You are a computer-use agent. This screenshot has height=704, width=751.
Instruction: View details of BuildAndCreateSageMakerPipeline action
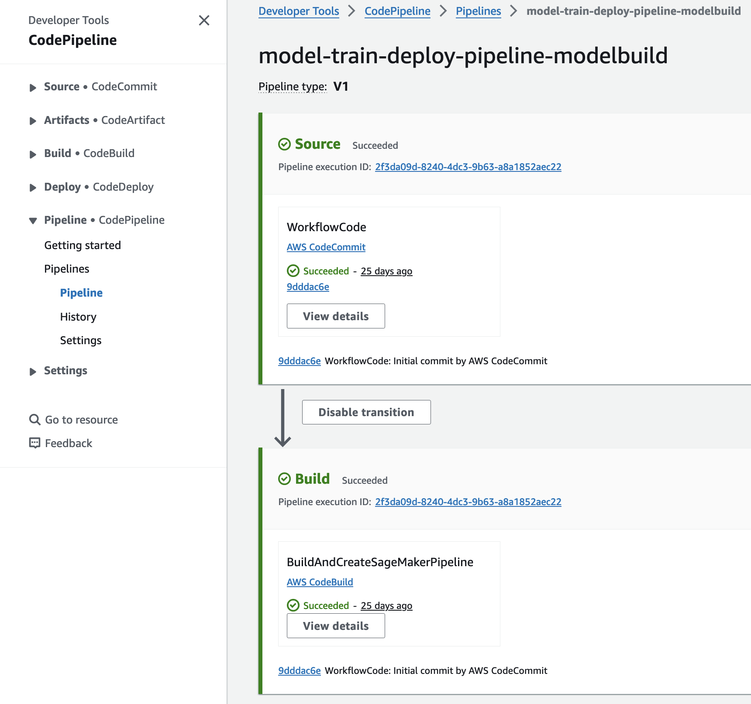336,625
